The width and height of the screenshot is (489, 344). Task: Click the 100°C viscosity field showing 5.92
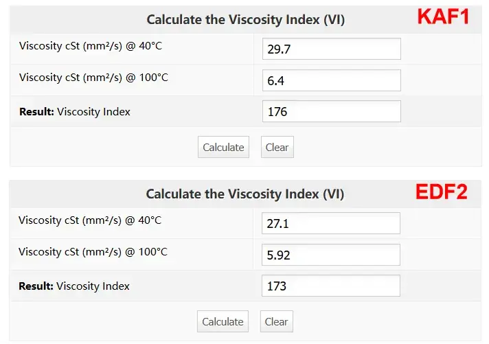click(331, 255)
